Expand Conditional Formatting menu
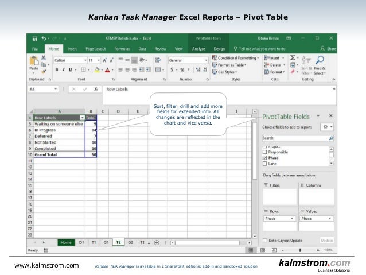This screenshot has height=275, width=366. [235, 58]
